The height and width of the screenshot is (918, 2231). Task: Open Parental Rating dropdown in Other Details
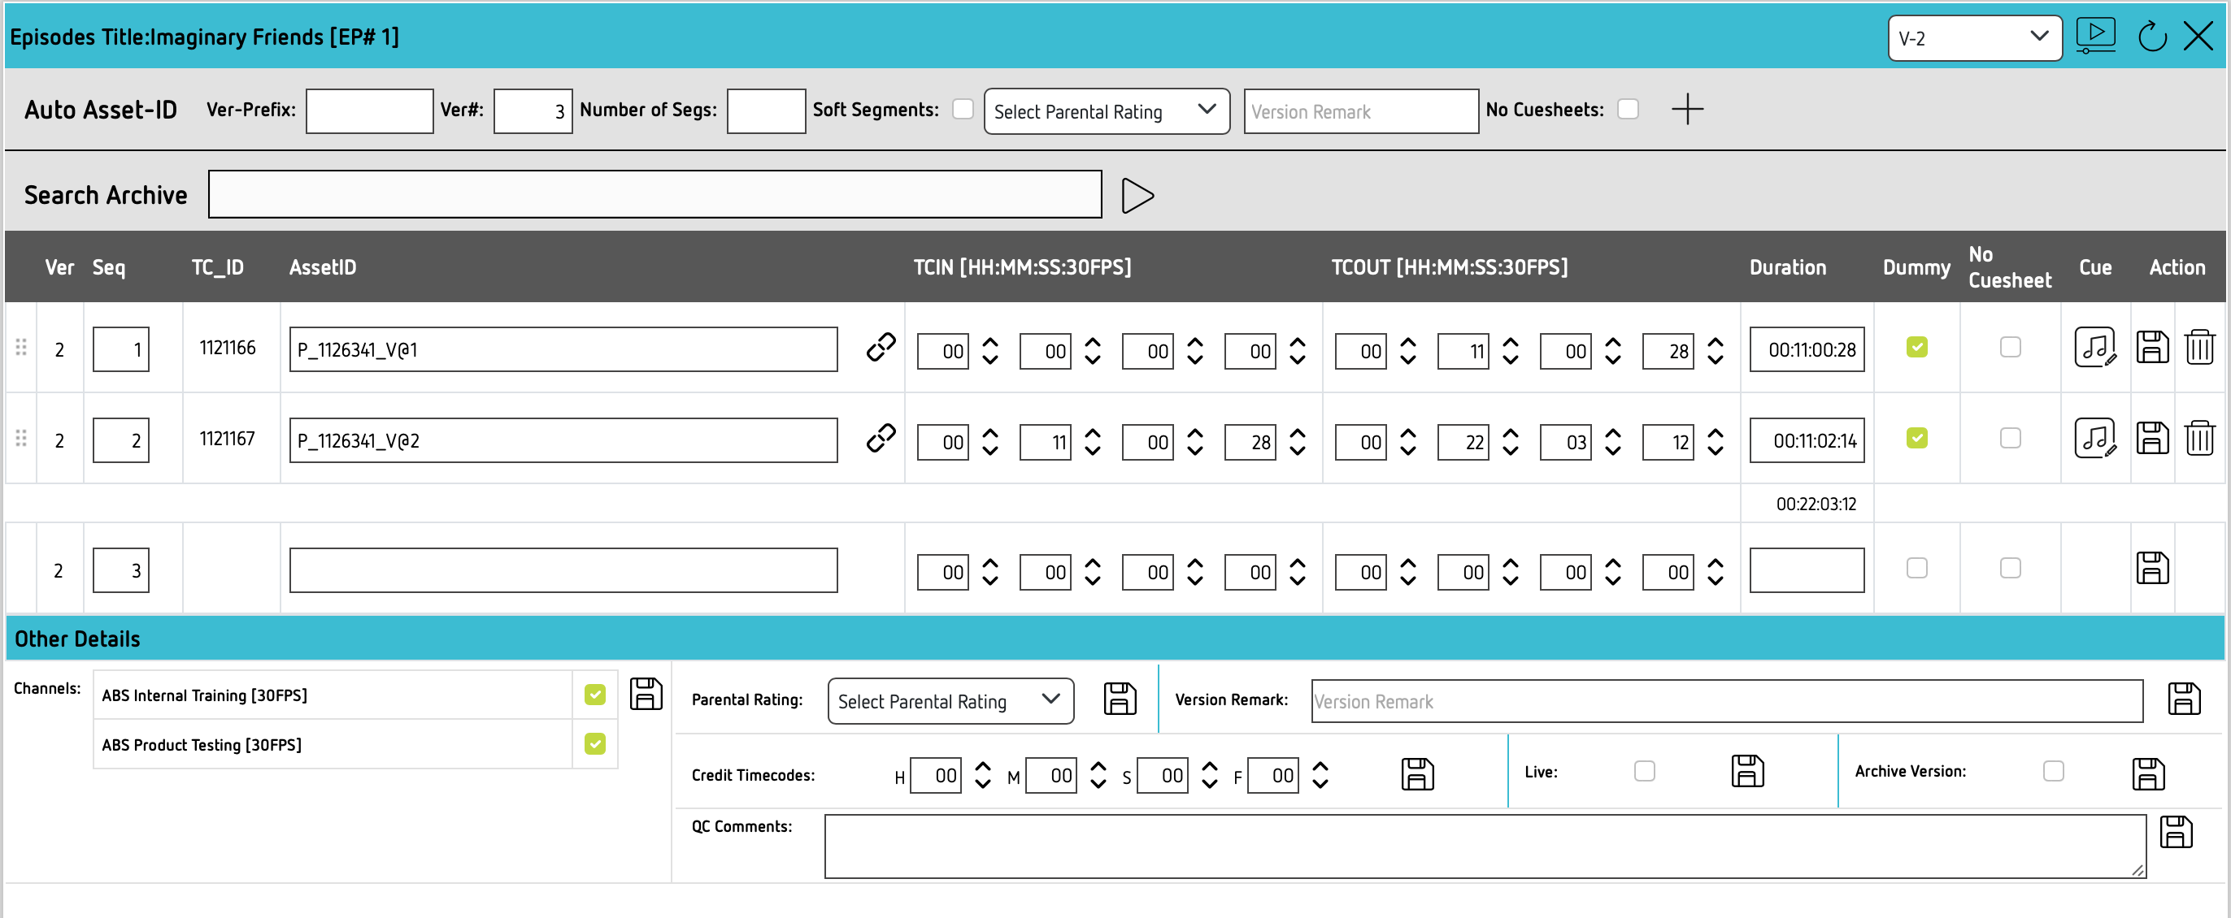(950, 701)
